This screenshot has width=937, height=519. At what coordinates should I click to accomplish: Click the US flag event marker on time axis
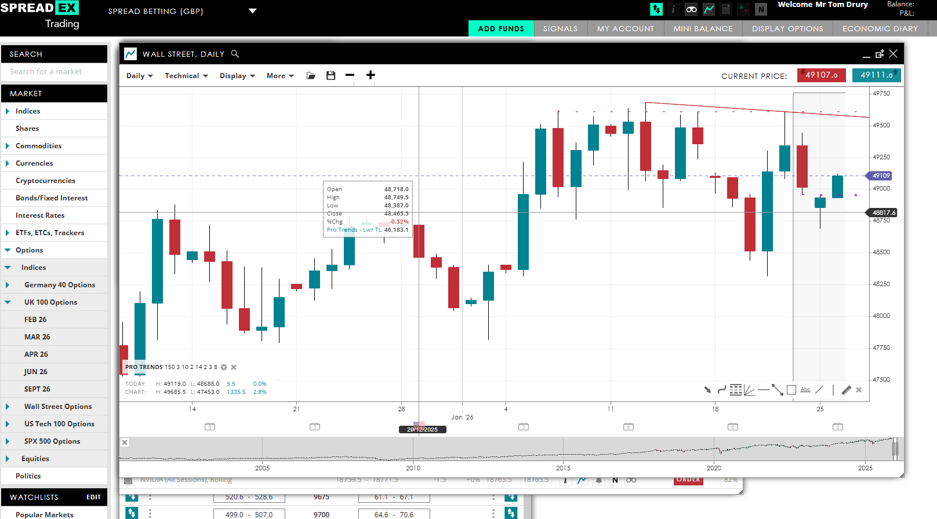click(419, 425)
